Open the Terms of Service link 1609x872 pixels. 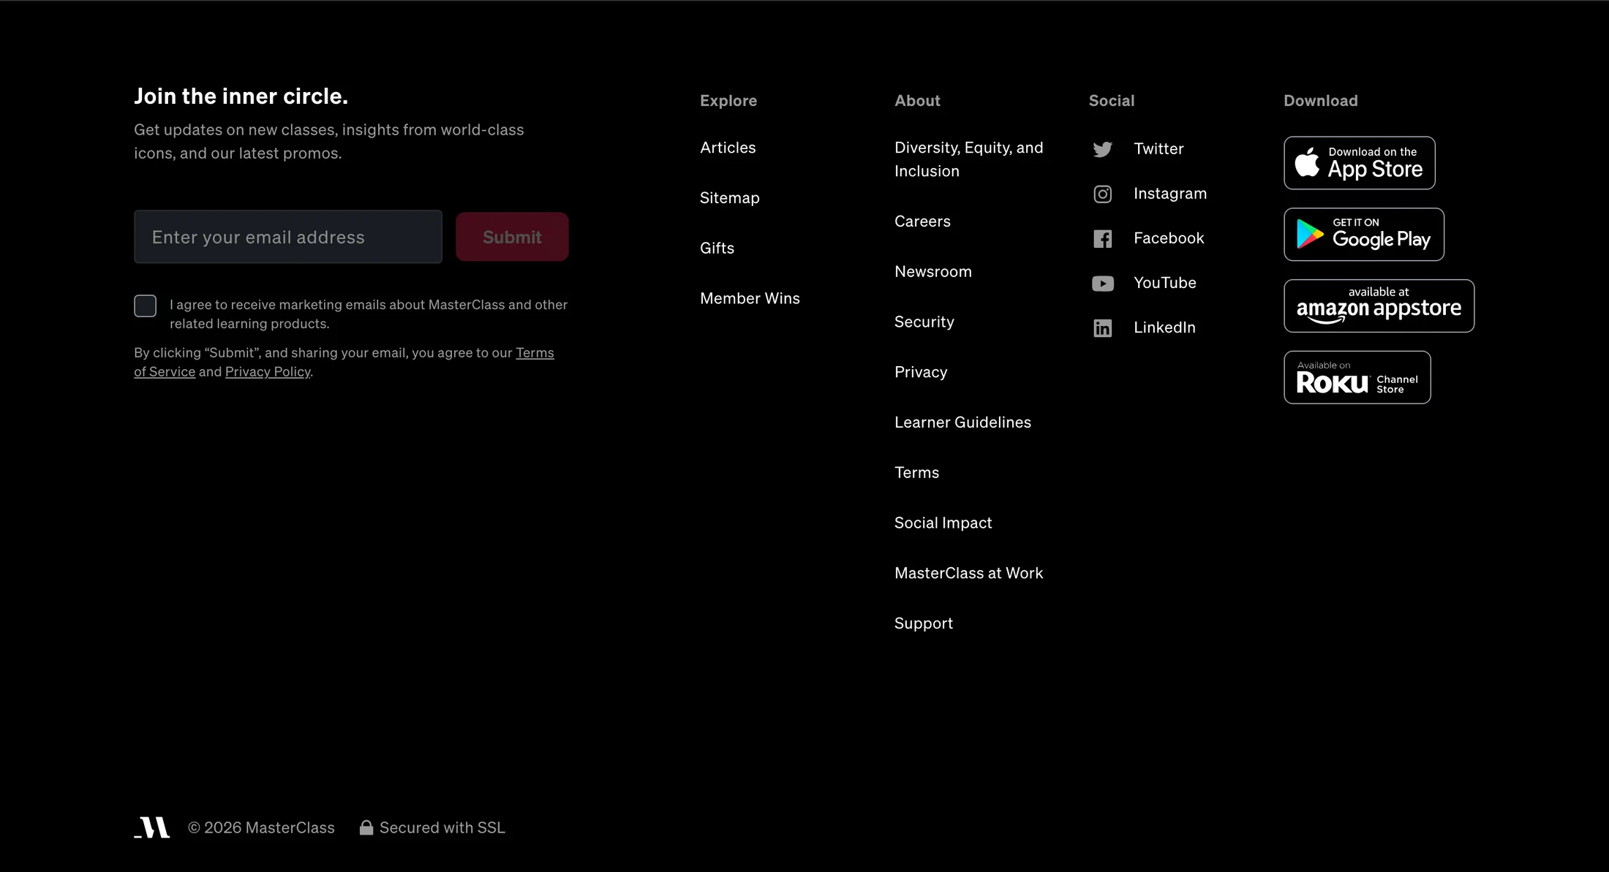[344, 362]
